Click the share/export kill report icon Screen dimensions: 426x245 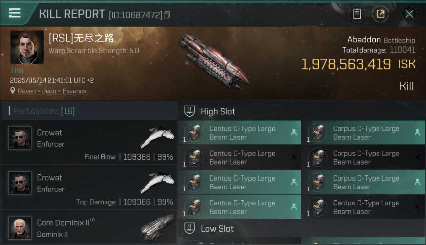pyautogui.click(x=380, y=14)
